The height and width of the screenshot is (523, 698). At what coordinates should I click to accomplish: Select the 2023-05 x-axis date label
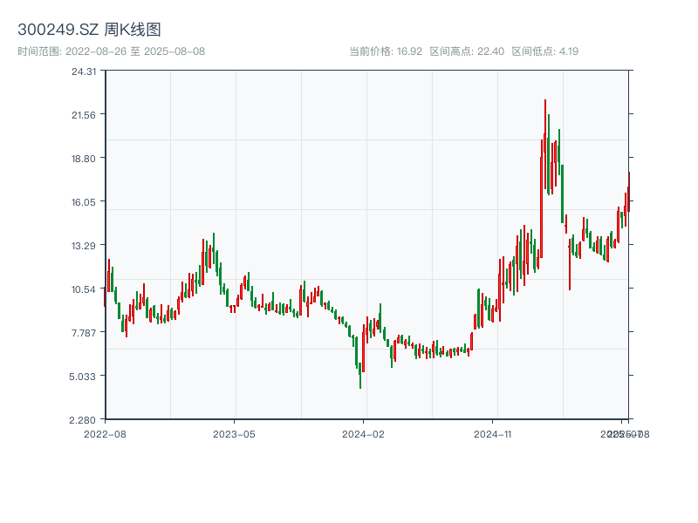click(x=234, y=433)
